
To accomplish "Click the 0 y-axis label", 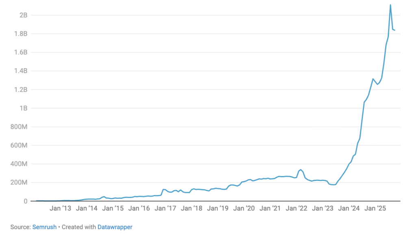I will pyautogui.click(x=25, y=201).
